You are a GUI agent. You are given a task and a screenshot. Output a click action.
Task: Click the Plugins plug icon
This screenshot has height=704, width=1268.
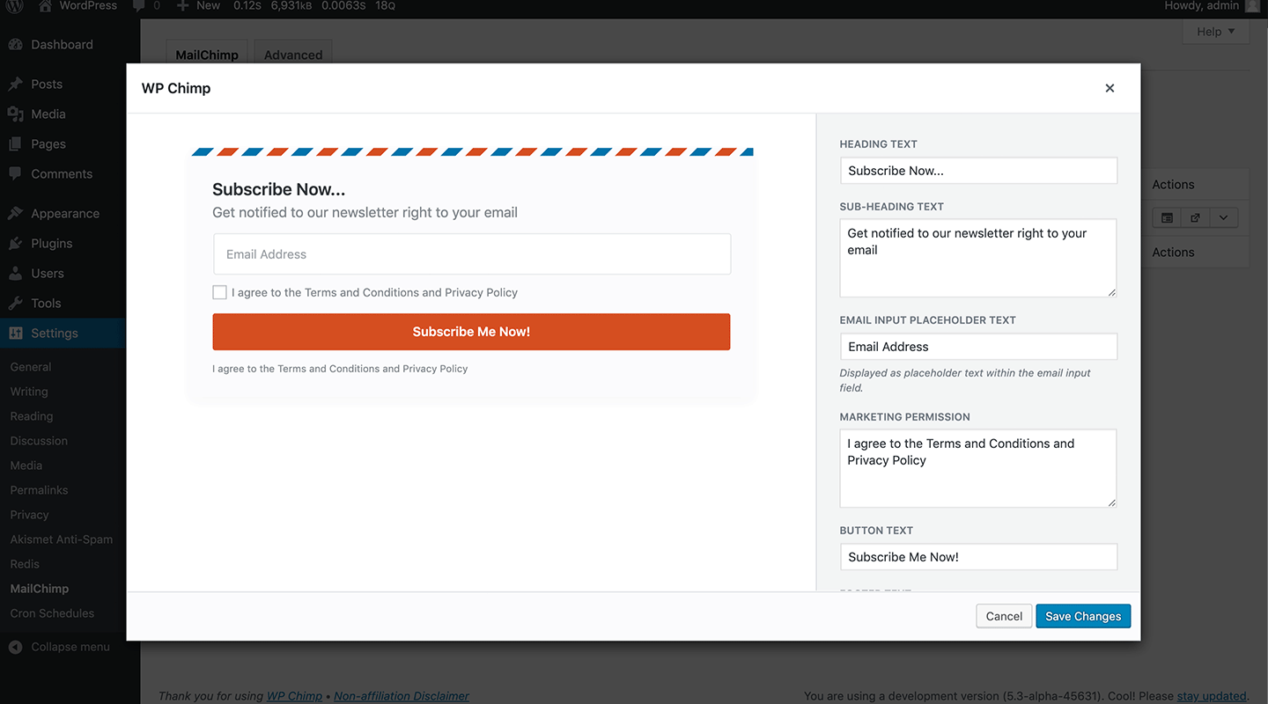[x=16, y=244]
